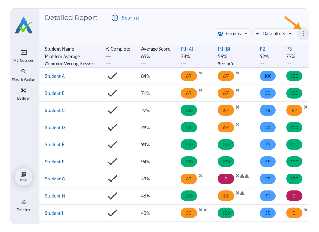Click Student A's 84% average score
The width and height of the screenshot is (319, 232).
tap(145, 76)
